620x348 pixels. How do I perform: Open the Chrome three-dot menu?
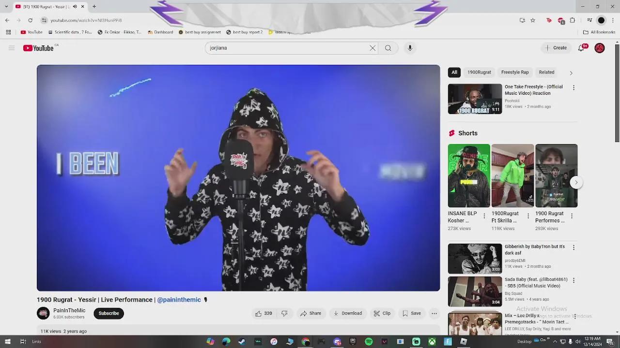coord(613,20)
